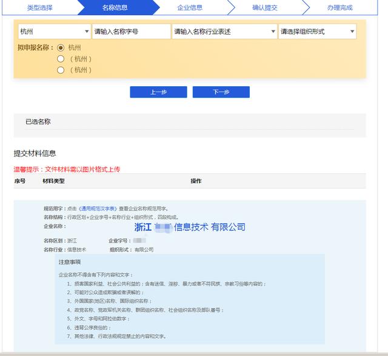388x356 pixels.
Task: Jump to the 办理完成 step
Action: click(x=339, y=8)
